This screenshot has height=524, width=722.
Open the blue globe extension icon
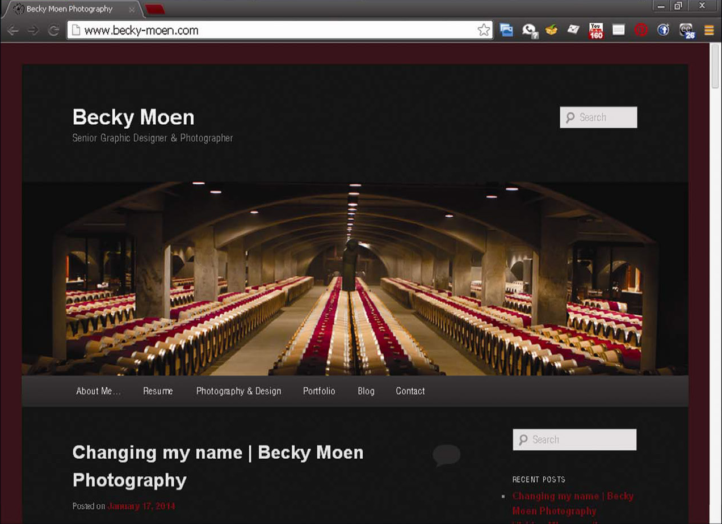click(x=662, y=29)
